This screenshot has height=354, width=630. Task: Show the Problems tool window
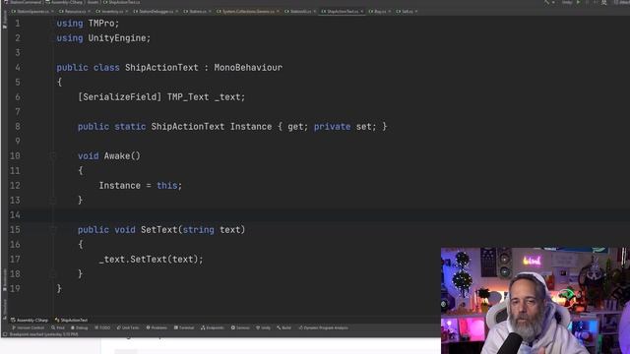pyautogui.click(x=157, y=327)
